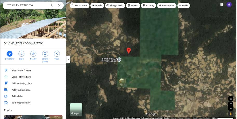Copy the plus code VG68+XMV Affiena
Image resolution: width=237 pixels, height=119 pixels.
[x=33, y=77]
